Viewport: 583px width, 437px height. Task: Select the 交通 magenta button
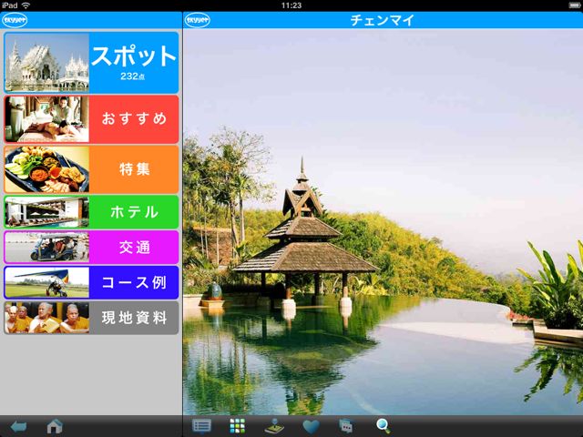point(91,247)
